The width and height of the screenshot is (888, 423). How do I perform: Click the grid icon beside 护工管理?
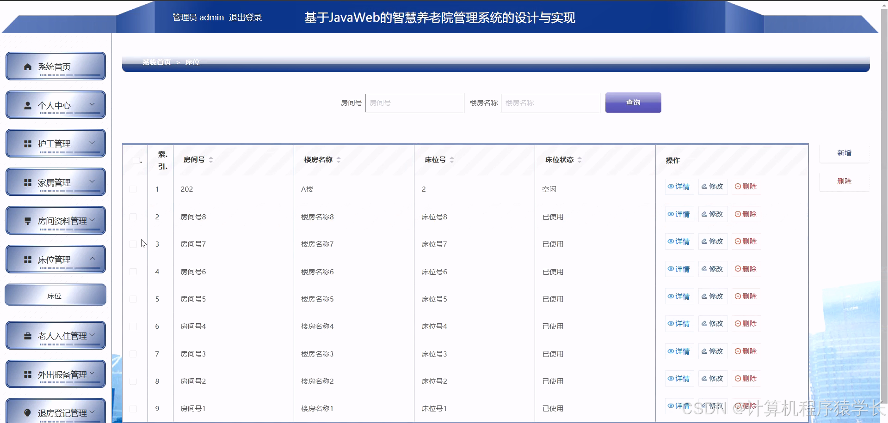click(28, 143)
